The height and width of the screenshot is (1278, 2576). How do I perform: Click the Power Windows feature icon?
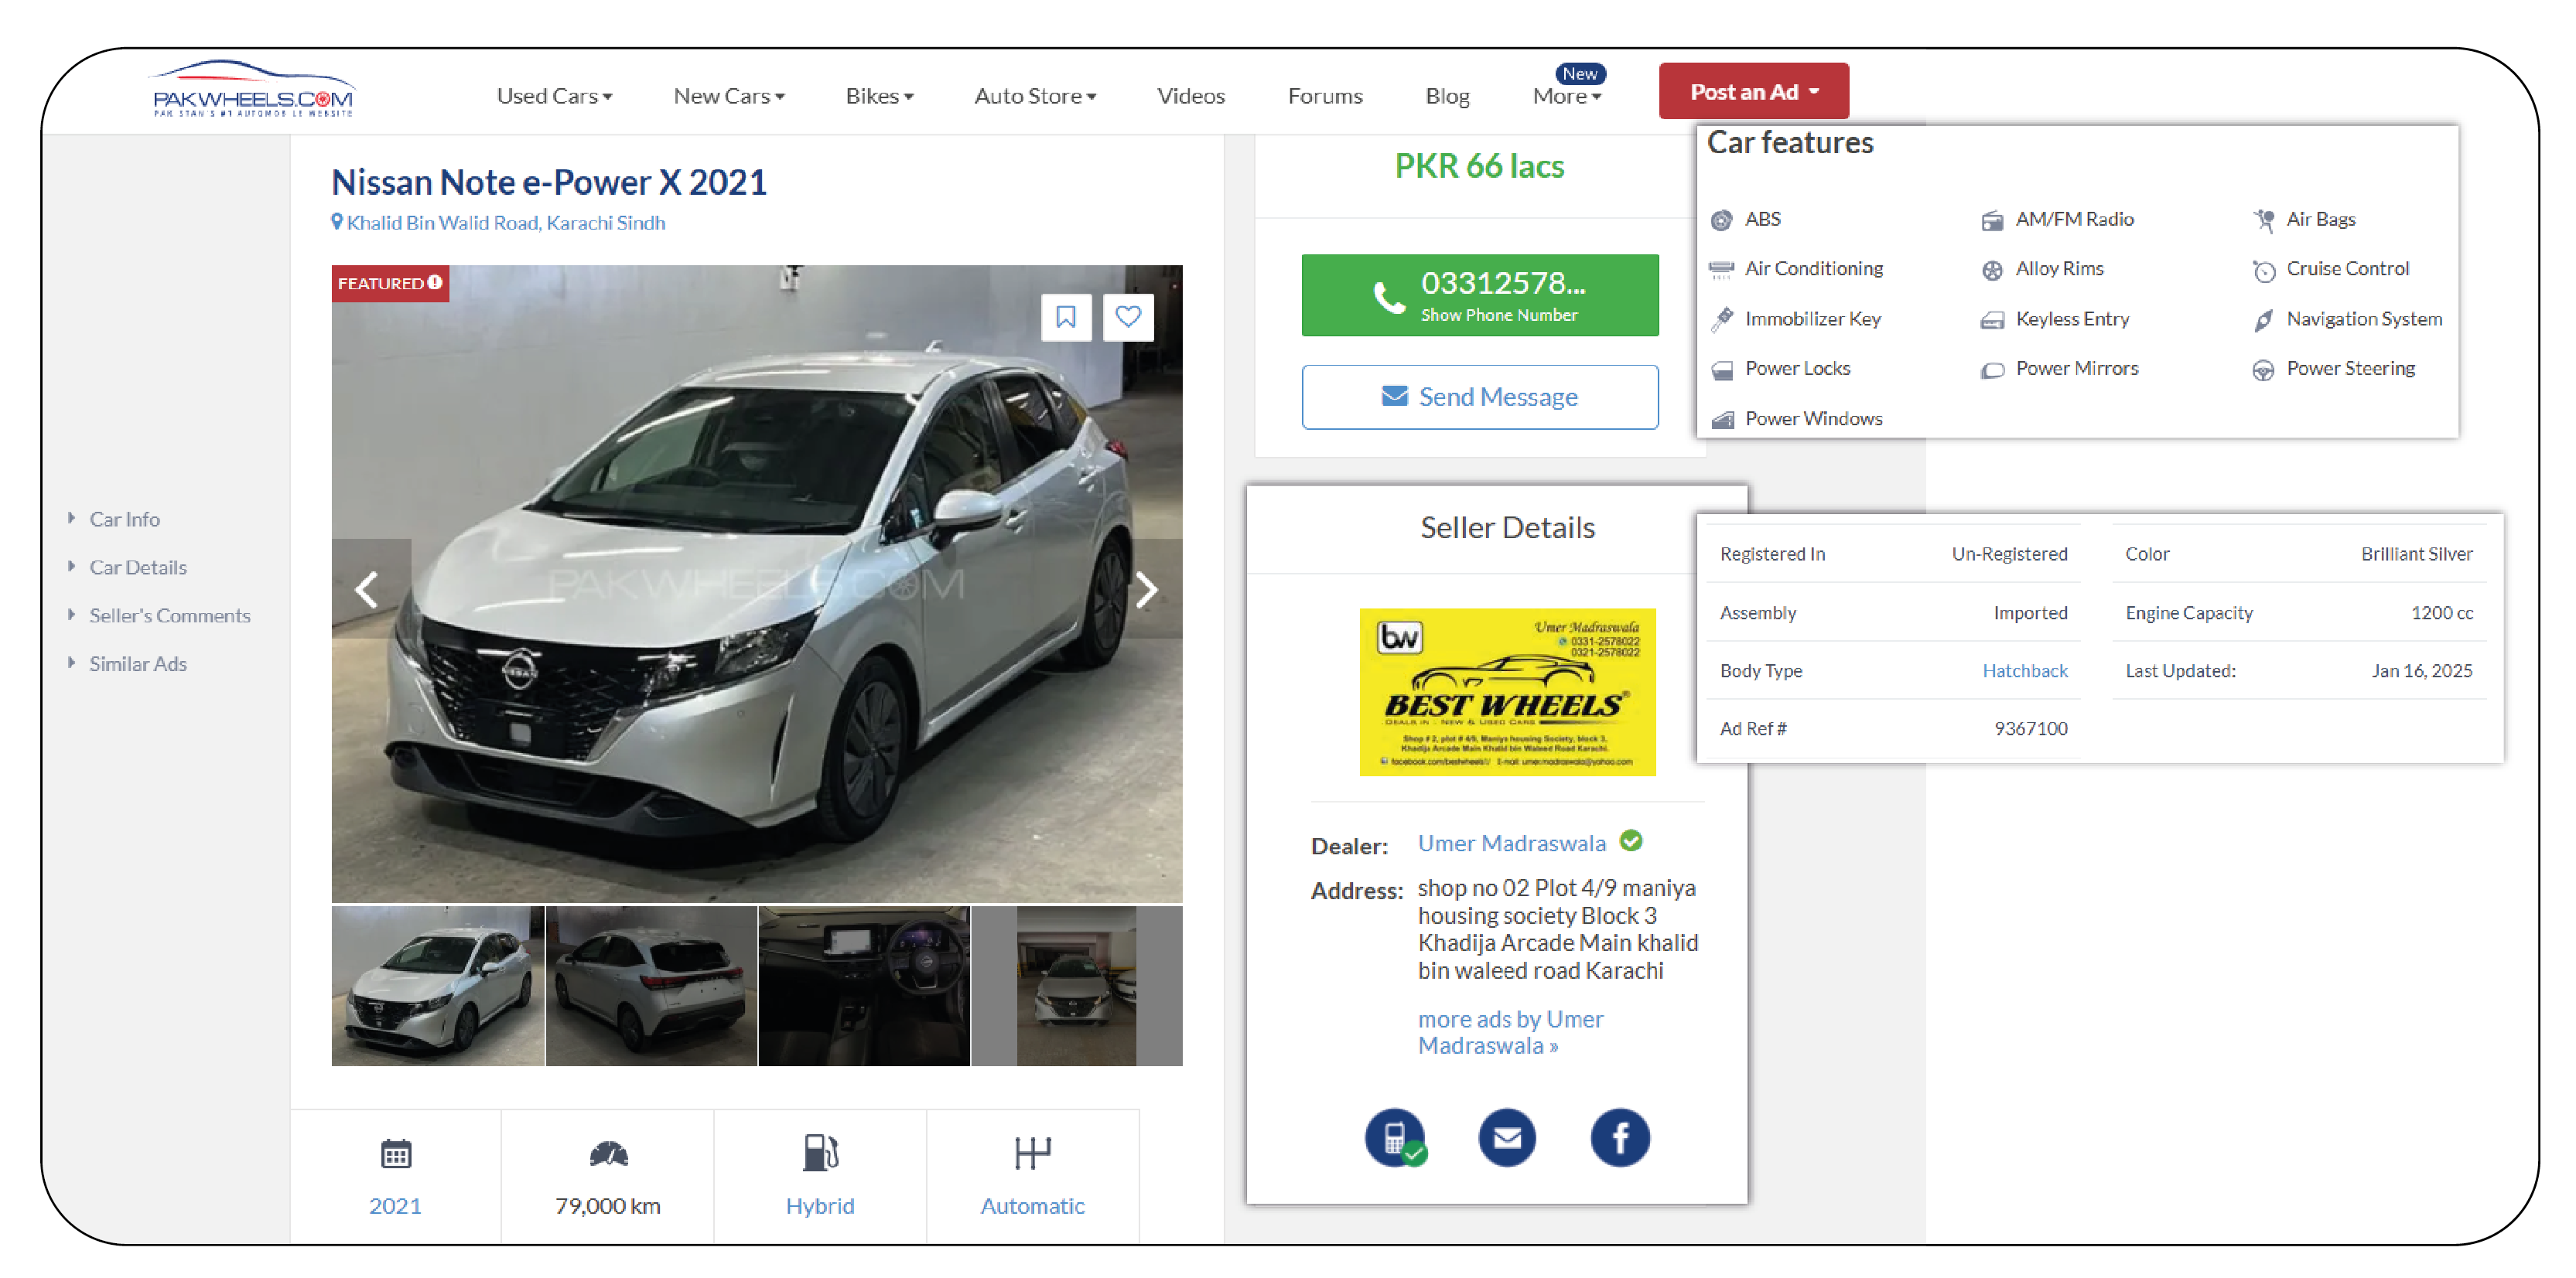click(x=1722, y=420)
